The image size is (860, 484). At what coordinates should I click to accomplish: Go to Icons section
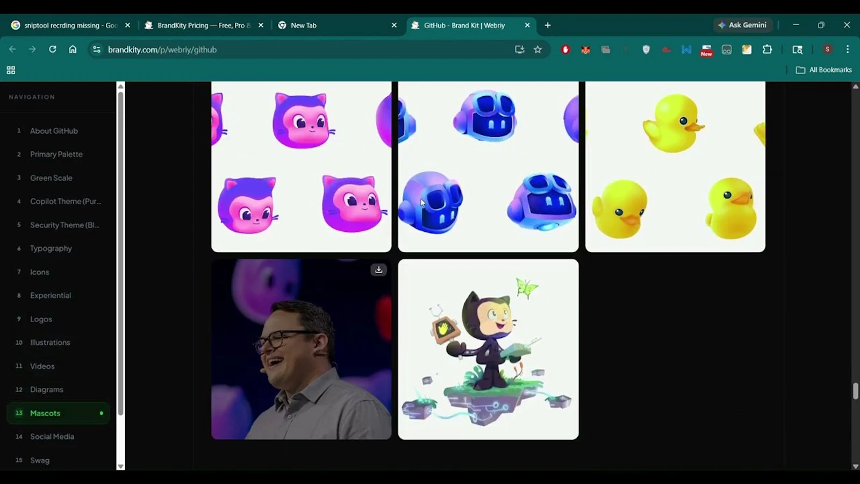(x=58, y=272)
